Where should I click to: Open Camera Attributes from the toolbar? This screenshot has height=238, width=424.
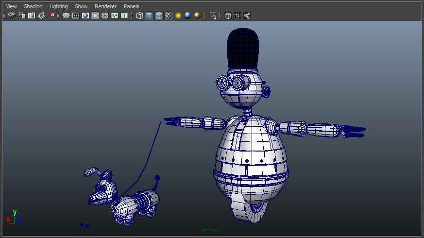pos(22,16)
